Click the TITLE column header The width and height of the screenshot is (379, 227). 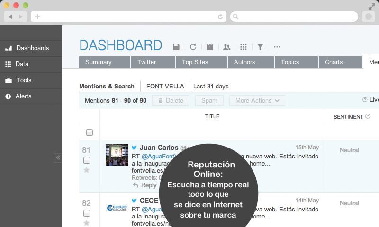pyautogui.click(x=212, y=116)
